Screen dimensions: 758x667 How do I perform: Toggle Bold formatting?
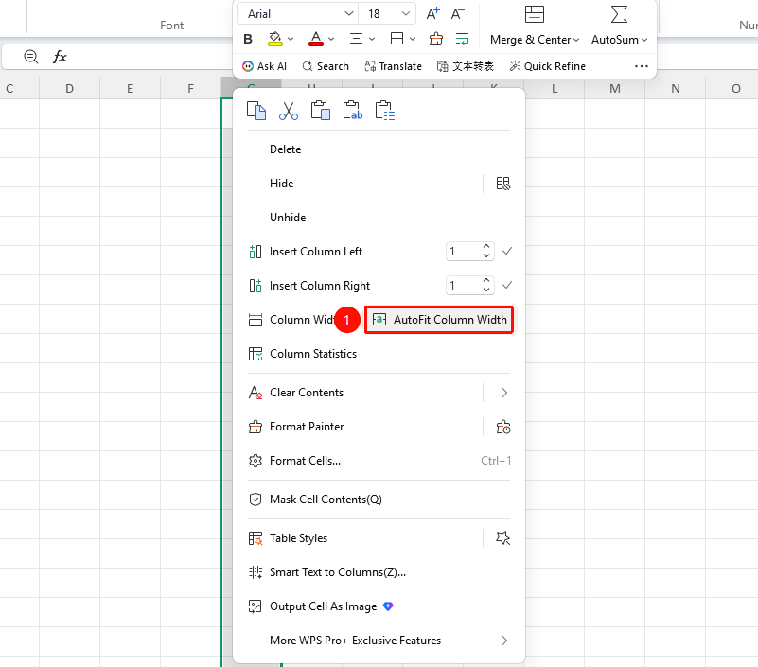(x=248, y=39)
